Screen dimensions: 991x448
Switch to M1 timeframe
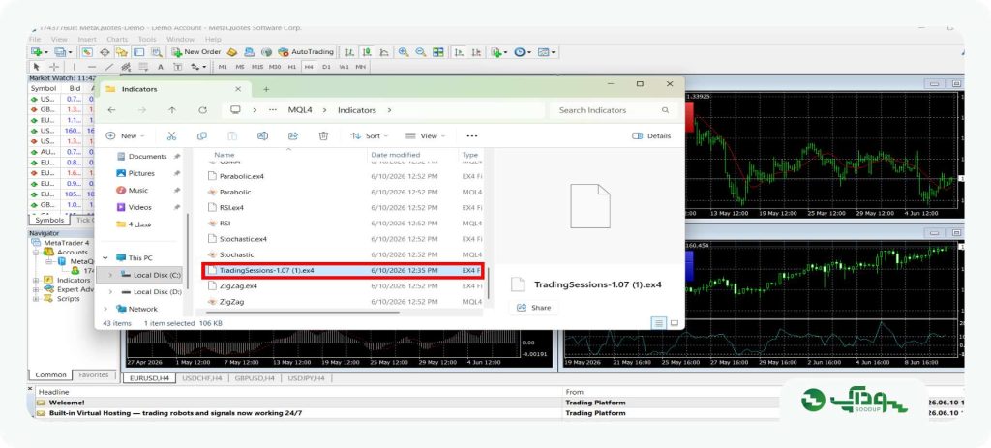click(x=224, y=67)
